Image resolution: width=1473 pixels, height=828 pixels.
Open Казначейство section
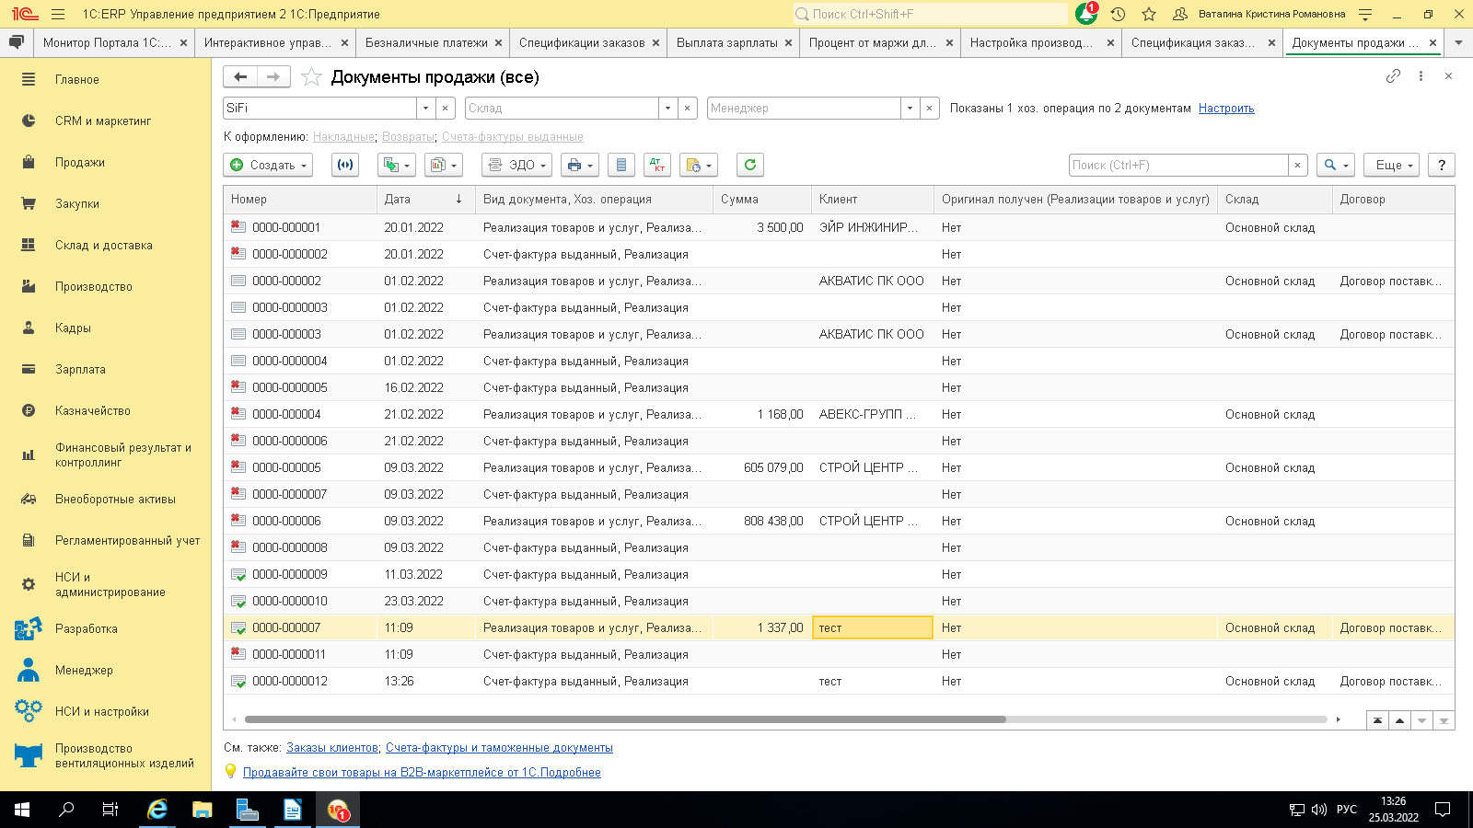(x=93, y=411)
